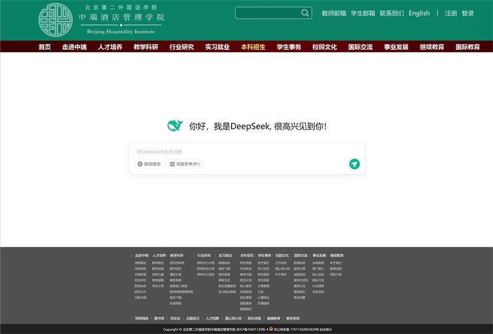Click footer heading 行业研究
Viewport: 493px width, 334px height.
[x=204, y=255]
